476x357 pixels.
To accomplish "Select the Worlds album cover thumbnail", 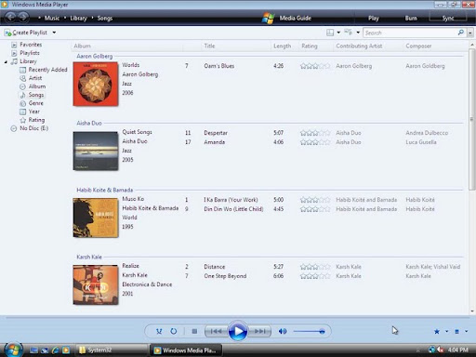I will (96, 84).
